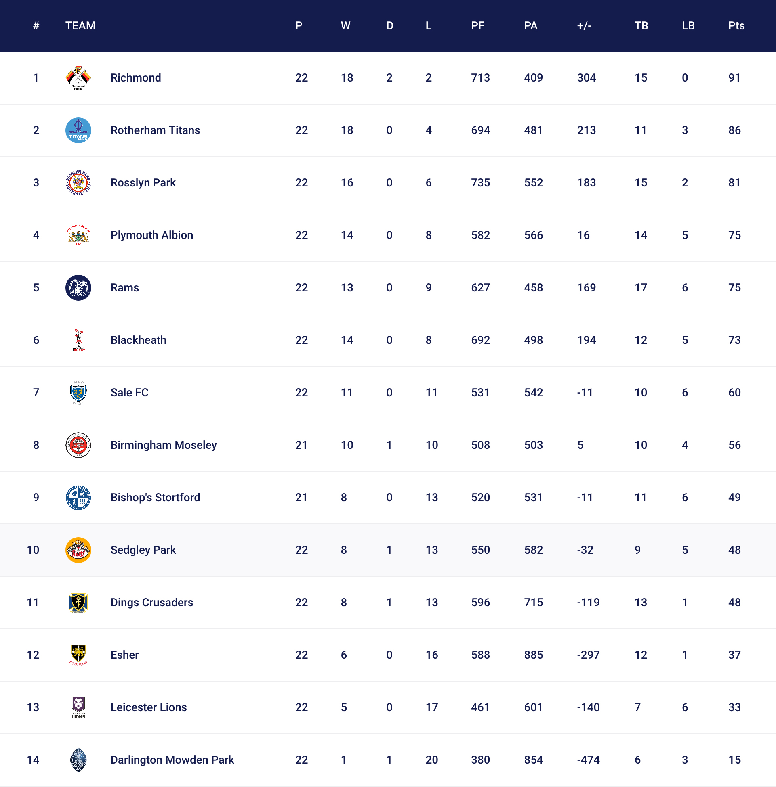Sort by the +/- column header
The height and width of the screenshot is (787, 776).
584,26
